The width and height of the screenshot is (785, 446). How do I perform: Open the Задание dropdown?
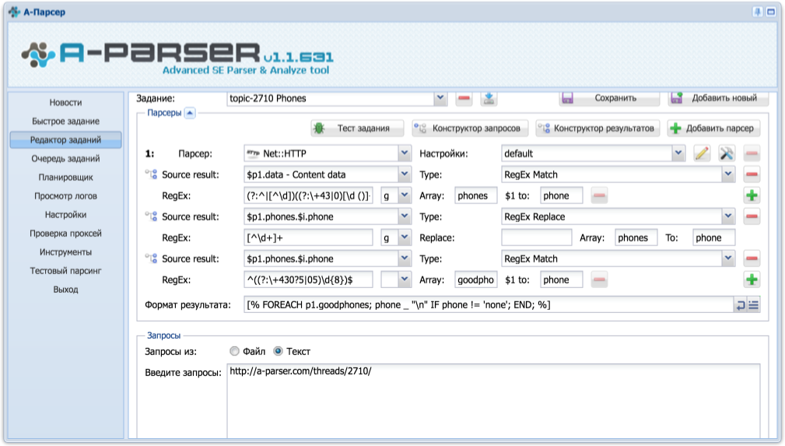click(440, 98)
